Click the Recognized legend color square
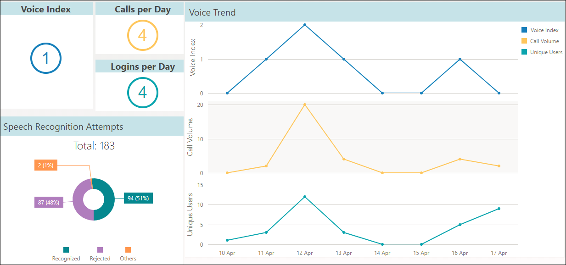The height and width of the screenshot is (265, 566). pos(66,250)
